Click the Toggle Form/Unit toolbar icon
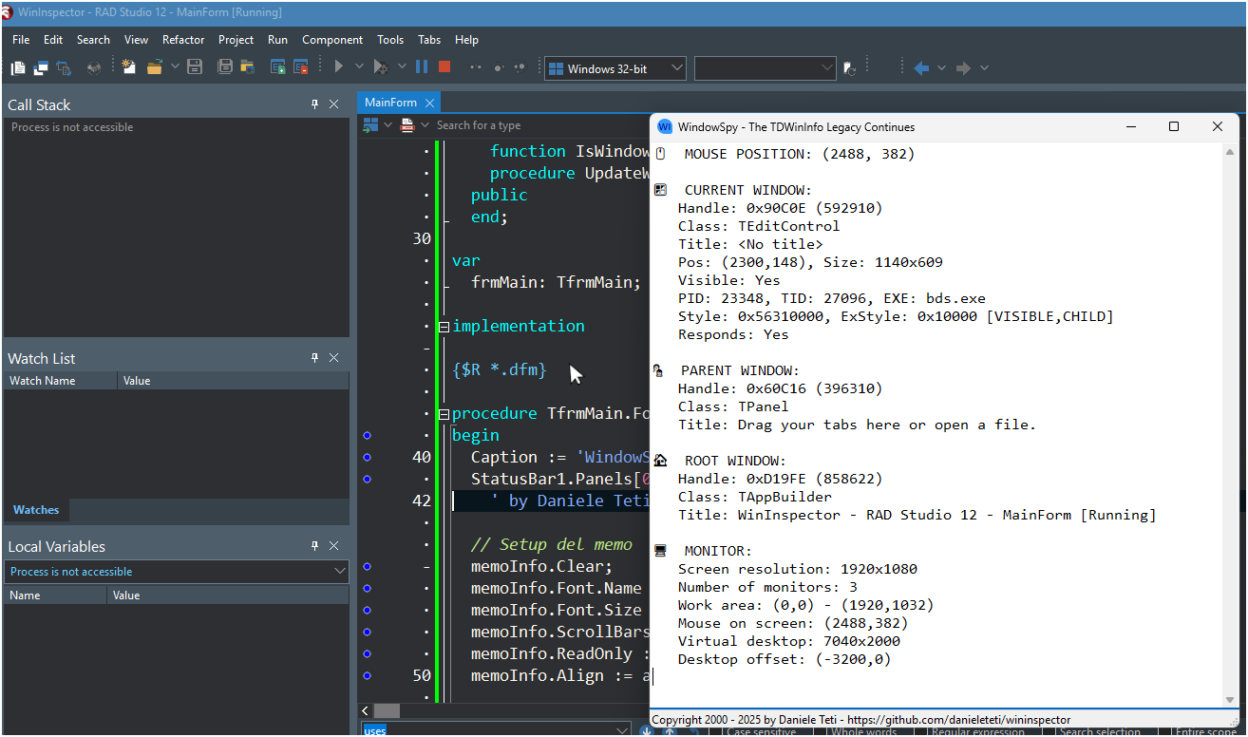 [64, 67]
